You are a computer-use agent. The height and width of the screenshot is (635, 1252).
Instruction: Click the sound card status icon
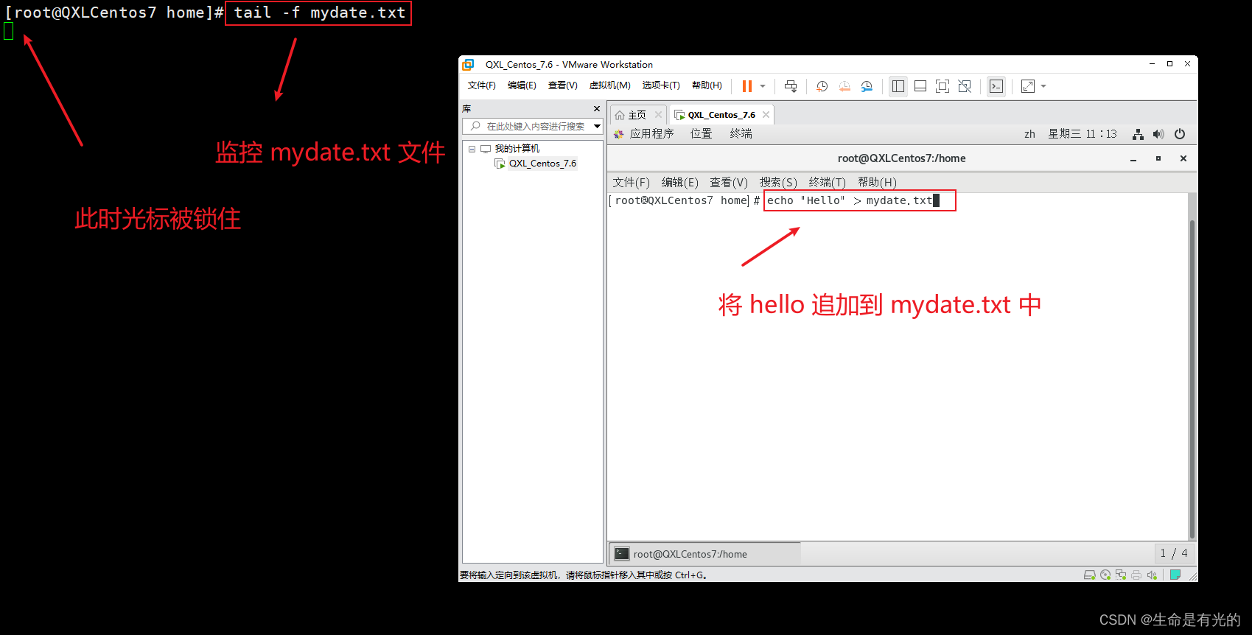(1152, 575)
